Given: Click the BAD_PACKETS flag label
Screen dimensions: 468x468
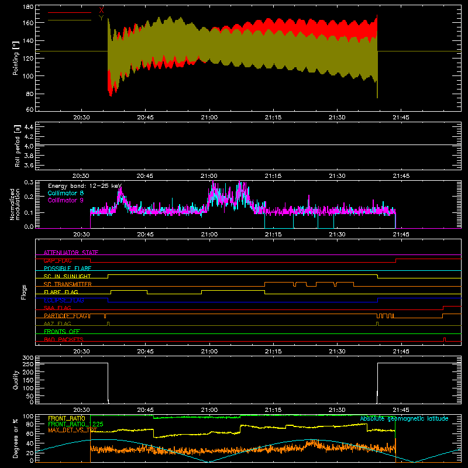Looking at the screenshot, I should pos(64,339).
